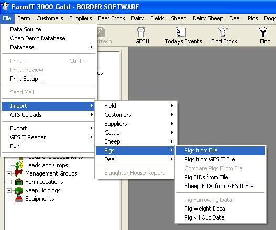Exit the application via Exit

(48, 146)
